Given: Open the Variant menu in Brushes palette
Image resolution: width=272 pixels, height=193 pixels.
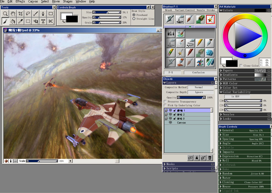Looking at the screenshot, I should coord(179,10).
